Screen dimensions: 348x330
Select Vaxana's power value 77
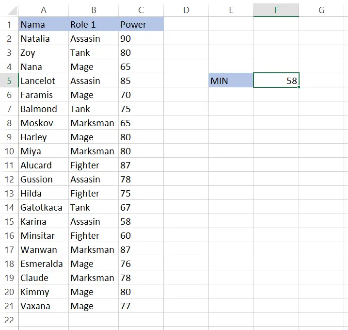(141, 306)
